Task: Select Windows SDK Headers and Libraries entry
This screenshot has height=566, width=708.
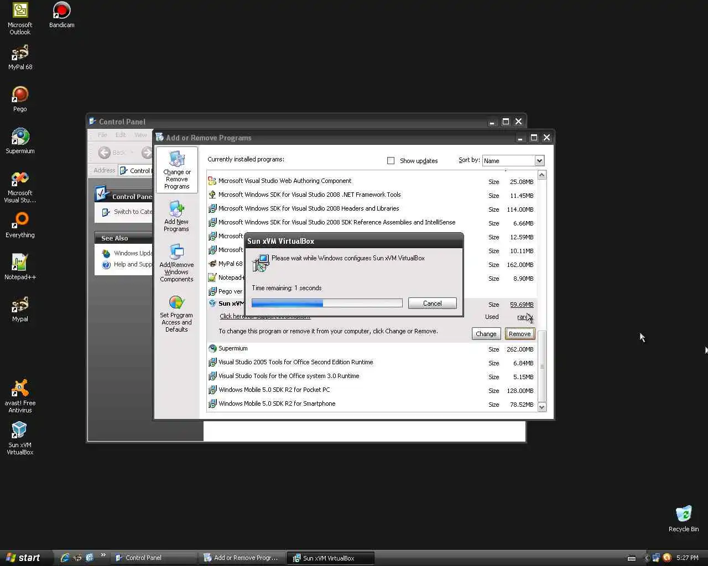Action: point(371,208)
